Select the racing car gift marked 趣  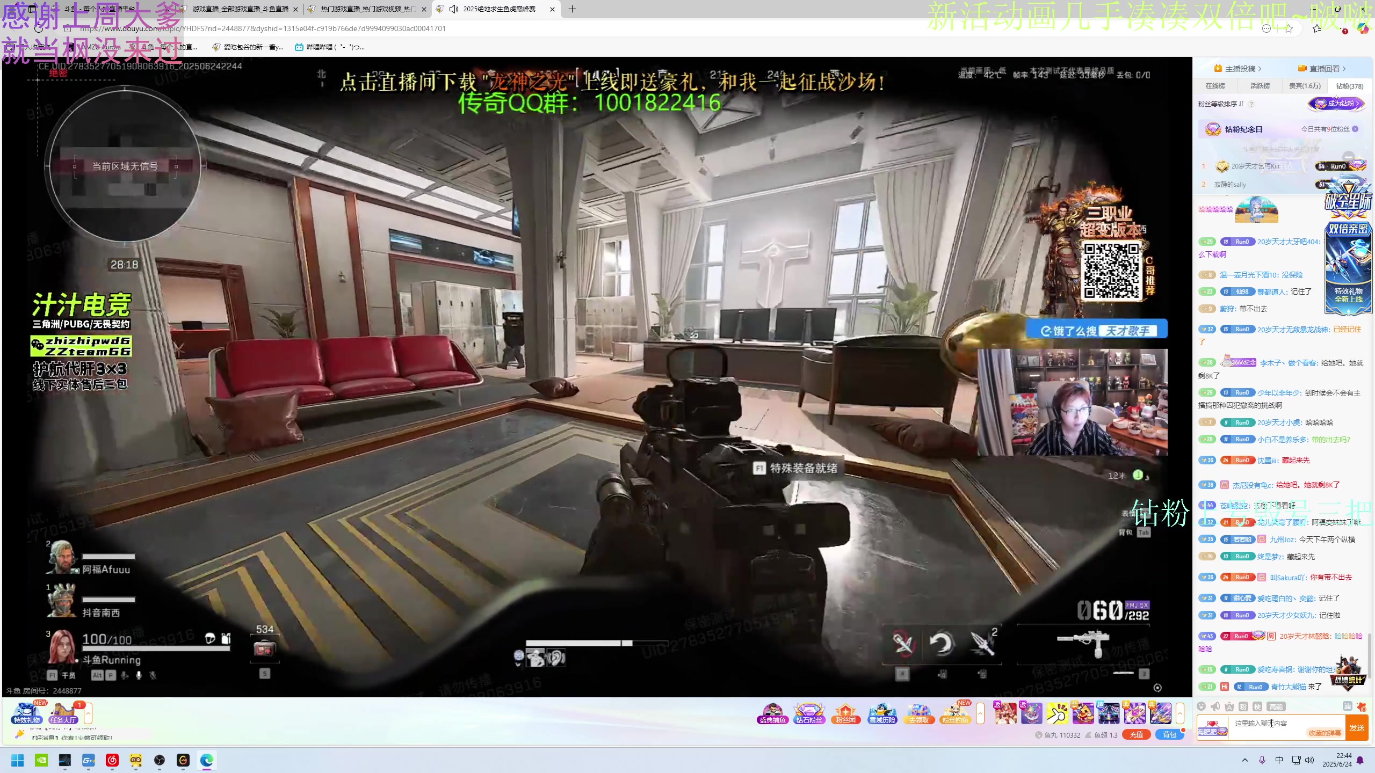click(x=1109, y=713)
